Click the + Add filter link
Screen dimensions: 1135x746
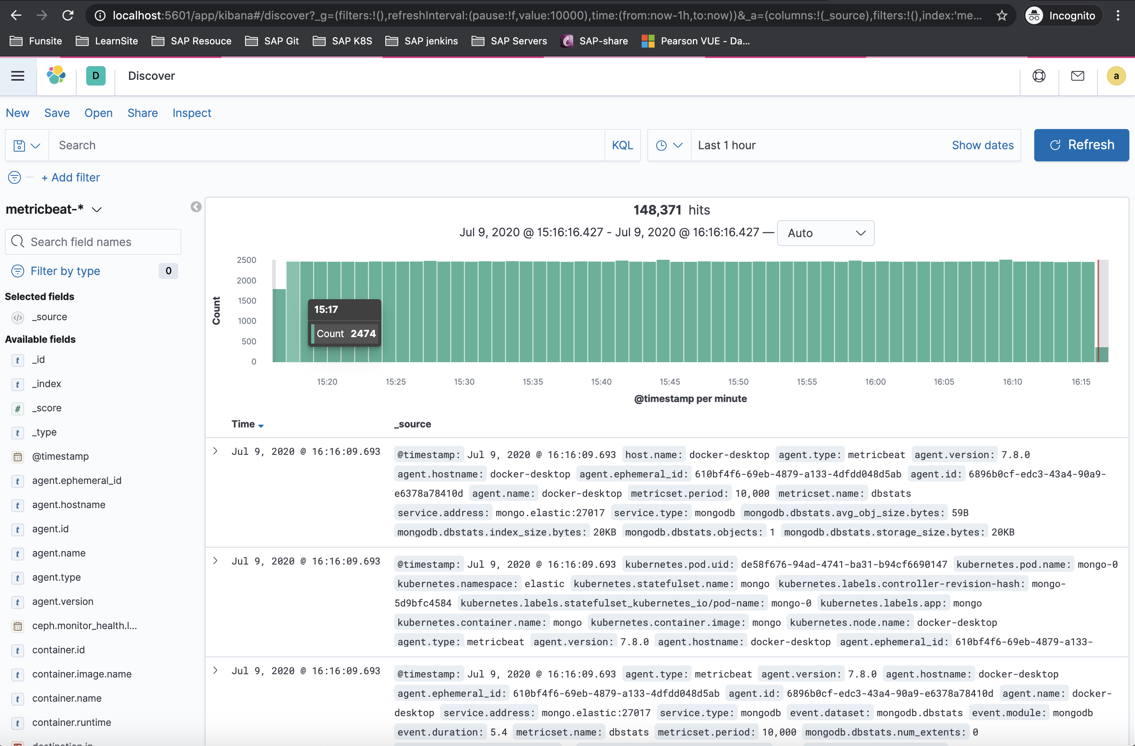point(71,177)
